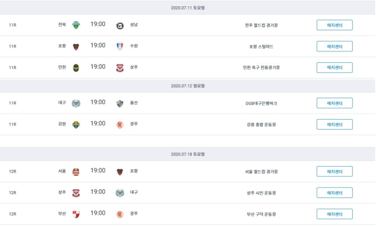
Task: Click 대구 logo in 대구 vs 울산 match
Action: tap(76, 103)
